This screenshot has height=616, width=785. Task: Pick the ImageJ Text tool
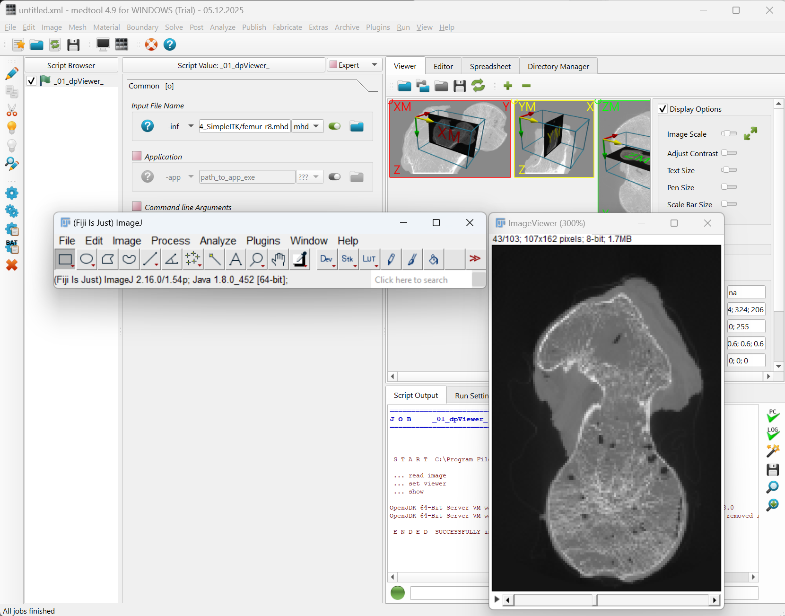tap(235, 259)
